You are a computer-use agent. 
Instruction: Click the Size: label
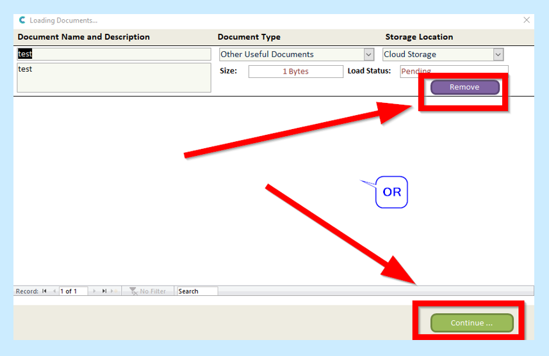click(x=228, y=71)
